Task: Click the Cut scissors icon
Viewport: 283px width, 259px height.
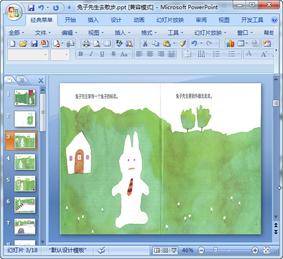Action: [x=144, y=43]
